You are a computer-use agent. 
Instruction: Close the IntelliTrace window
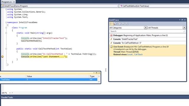[x=185, y=20]
